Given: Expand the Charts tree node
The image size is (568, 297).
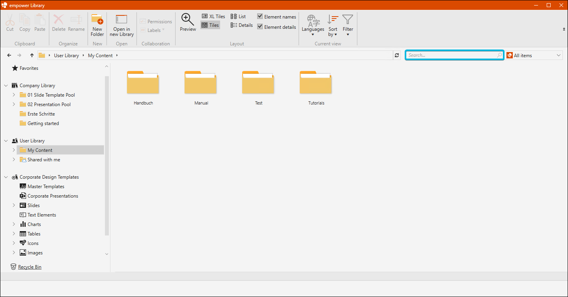Looking at the screenshot, I should click(14, 224).
